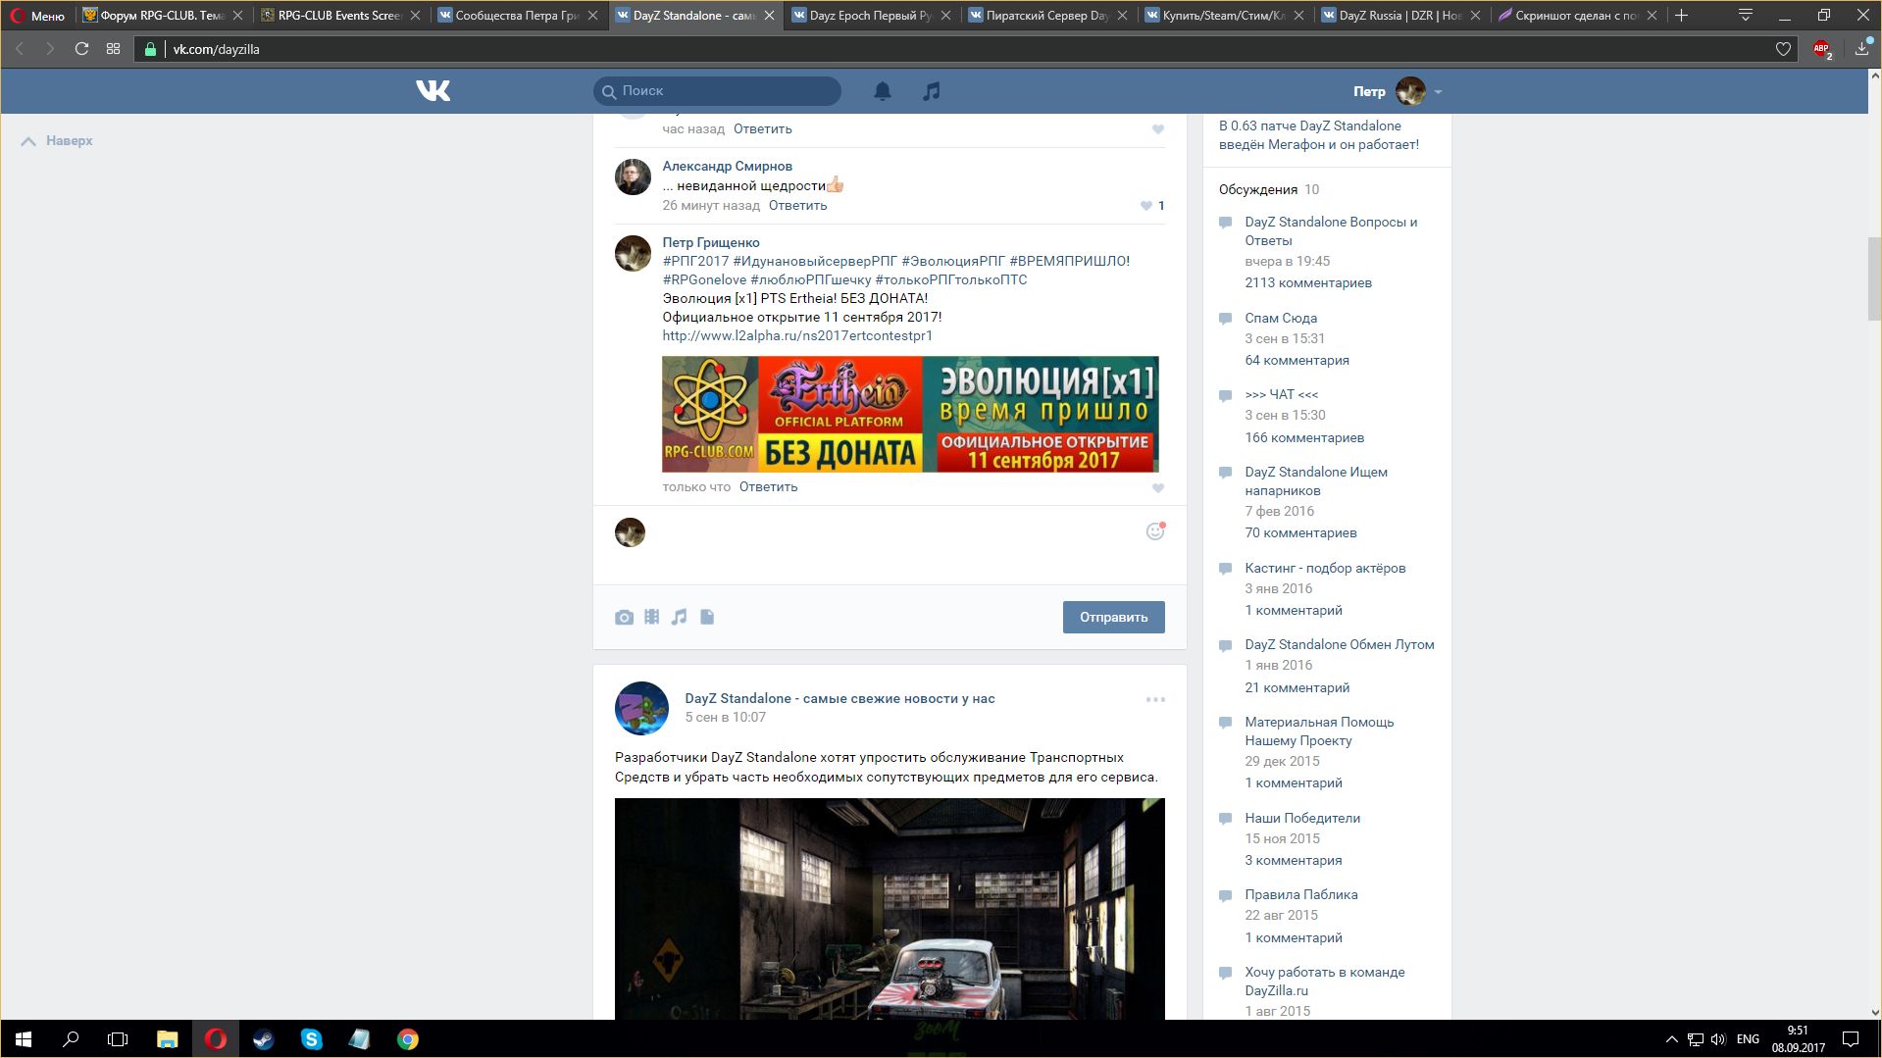The width and height of the screenshot is (1882, 1058).
Task: Attach a video with film icon
Action: 651,617
